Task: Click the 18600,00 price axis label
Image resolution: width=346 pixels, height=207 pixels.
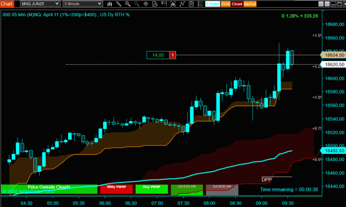Action: (x=334, y=79)
